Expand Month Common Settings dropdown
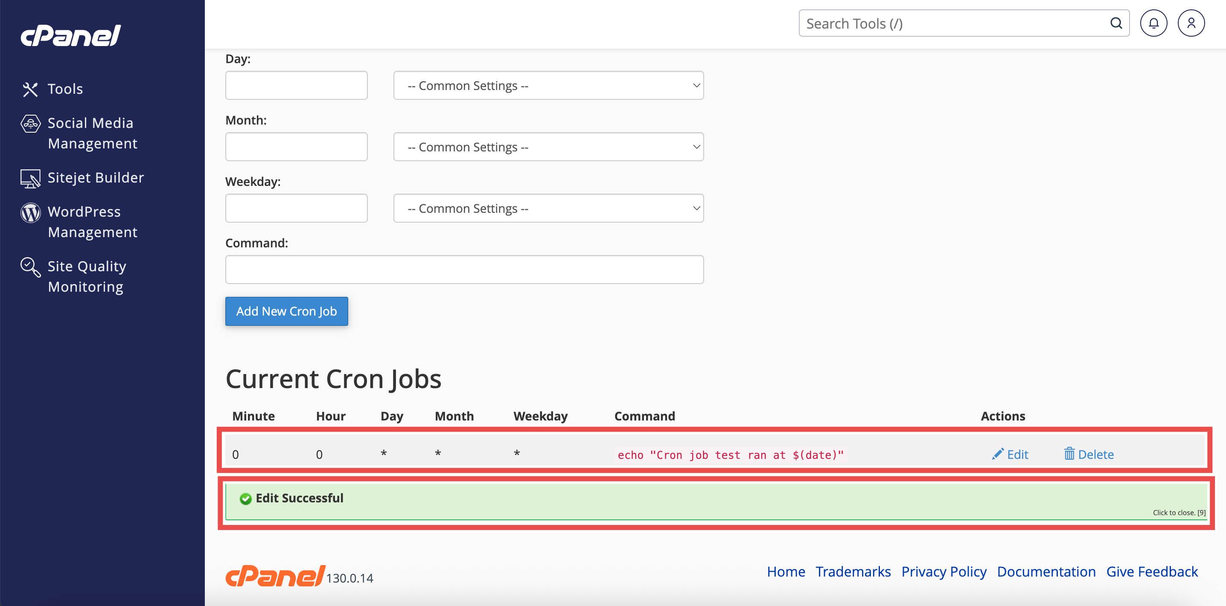1226x606 pixels. click(548, 147)
